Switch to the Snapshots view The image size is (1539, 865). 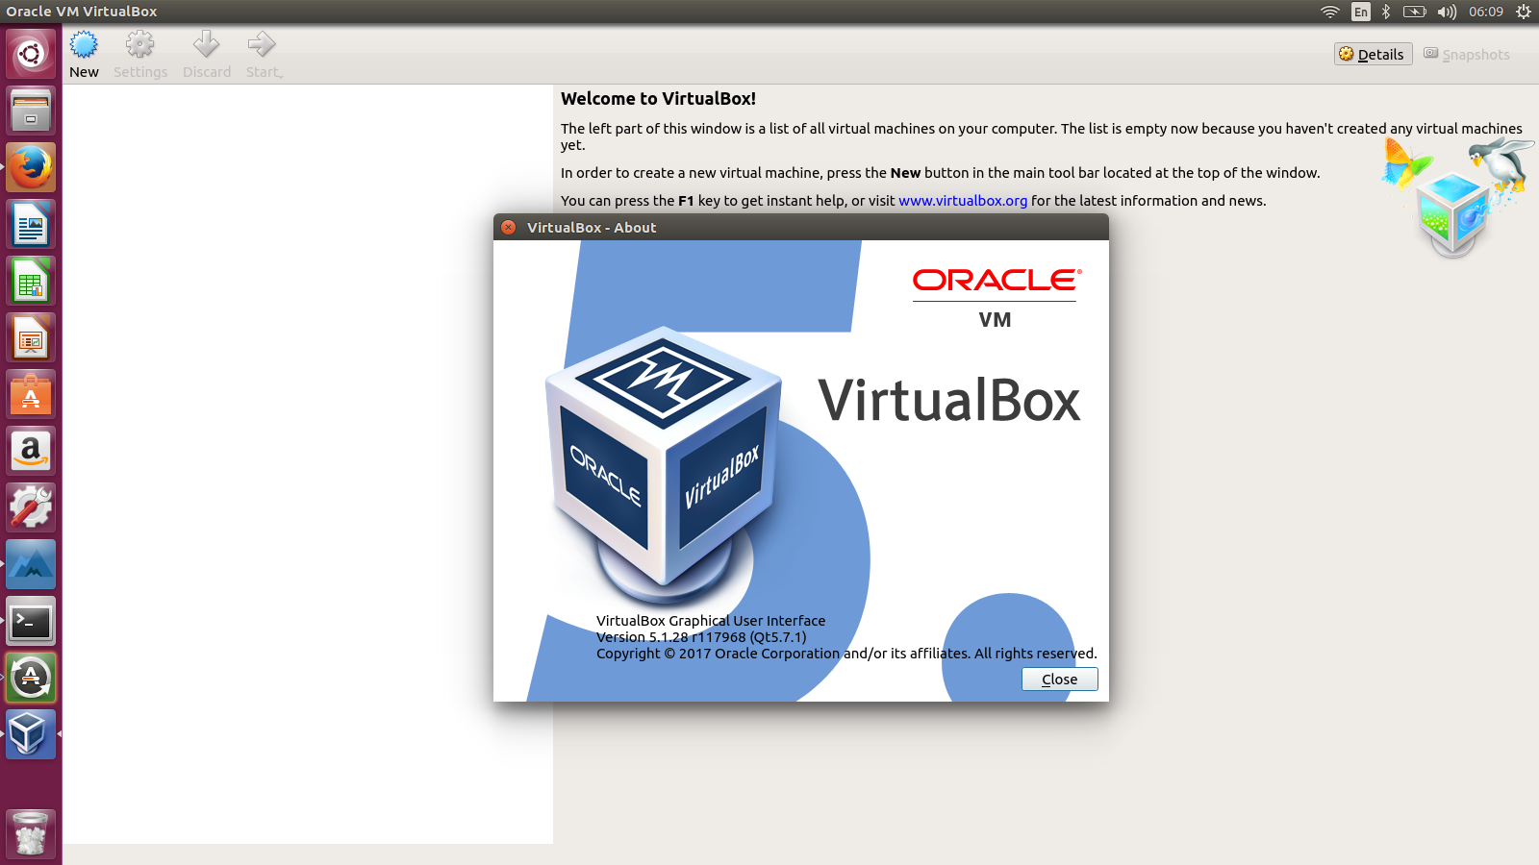click(x=1467, y=55)
